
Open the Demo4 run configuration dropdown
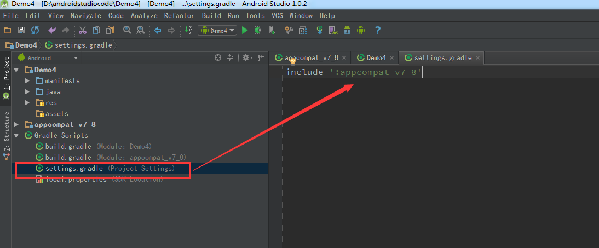tap(217, 31)
